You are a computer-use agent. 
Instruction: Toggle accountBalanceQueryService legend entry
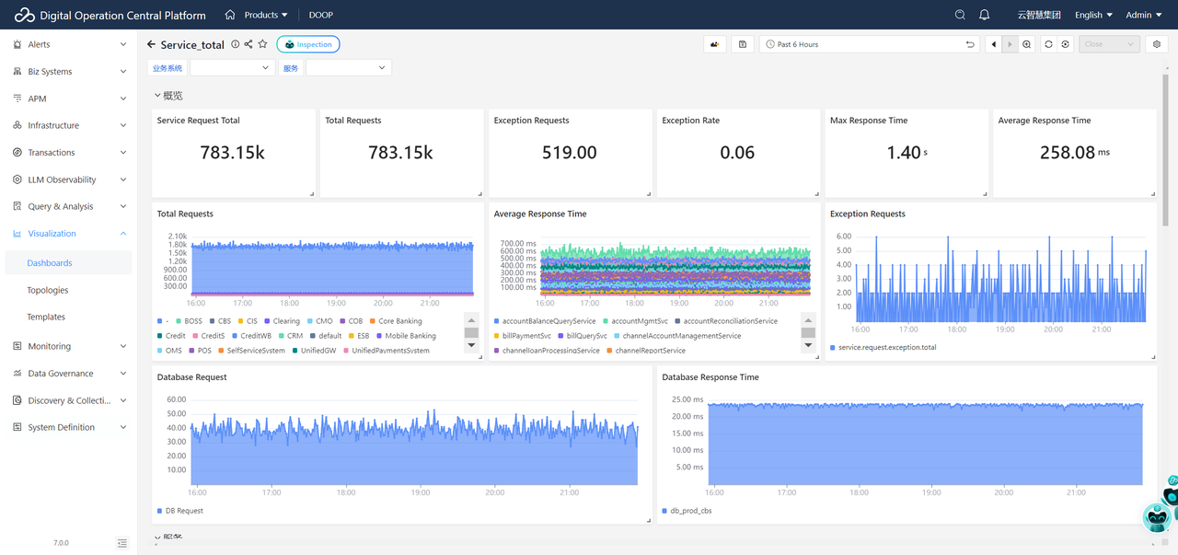(545, 321)
